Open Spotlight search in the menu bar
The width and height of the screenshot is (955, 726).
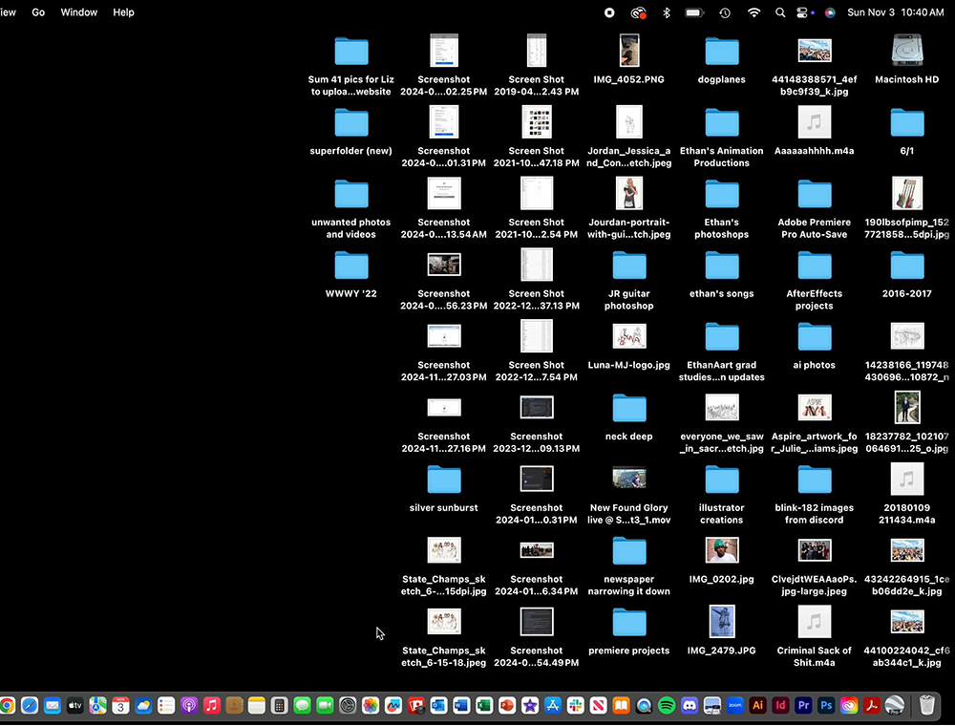click(x=779, y=12)
